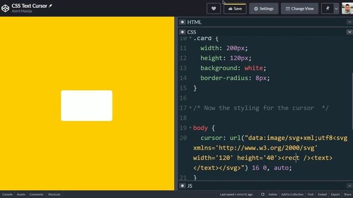Collapse the body rule fold arrow
353x198 pixels.
point(190,128)
